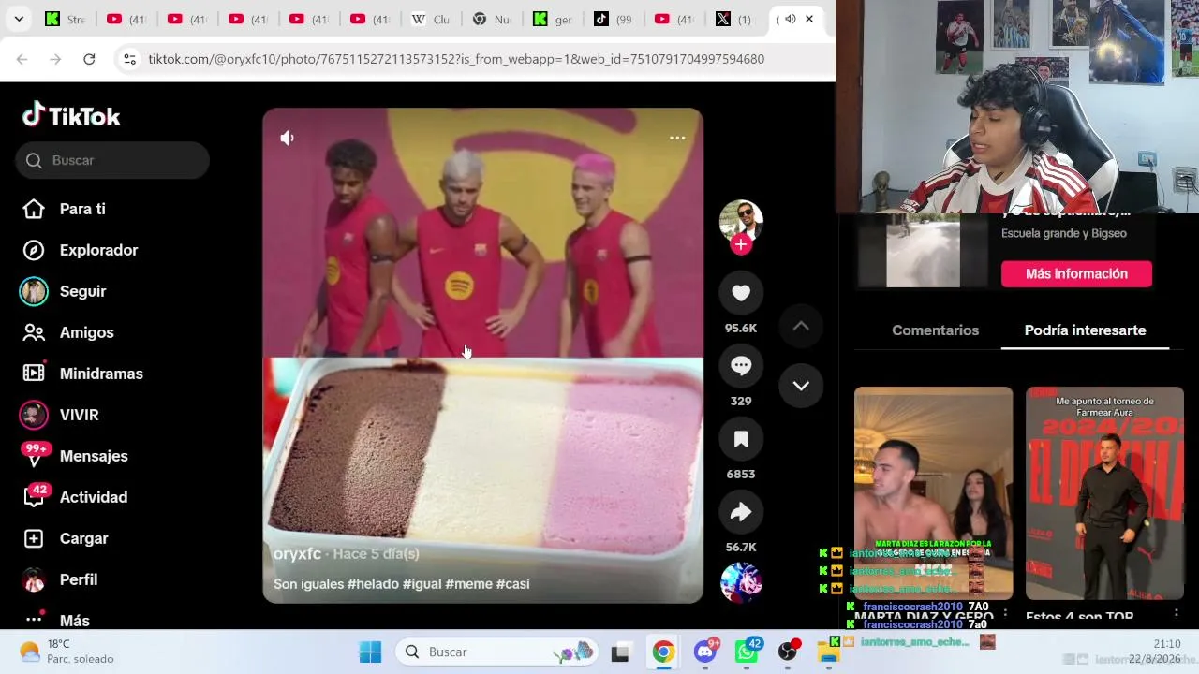Open WhatsApp from the taskbar
This screenshot has width=1199, height=674.
[x=747, y=652]
